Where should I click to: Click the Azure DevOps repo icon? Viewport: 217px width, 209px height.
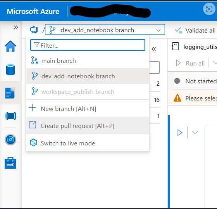(34, 29)
